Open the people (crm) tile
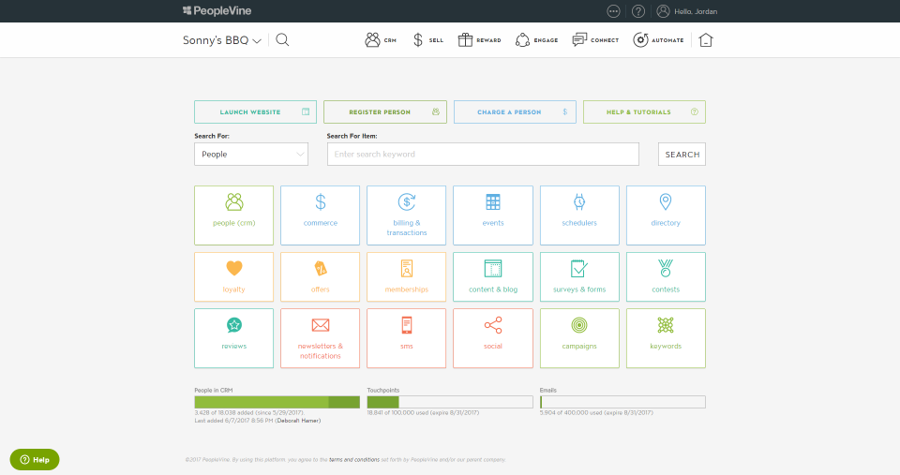This screenshot has height=475, width=900. (233, 215)
